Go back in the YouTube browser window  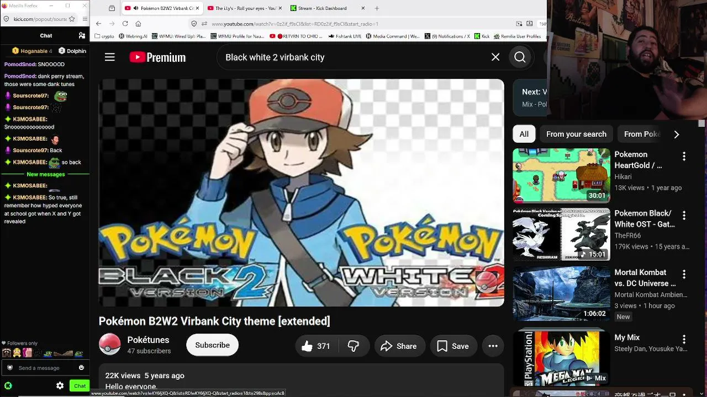pyautogui.click(x=98, y=24)
